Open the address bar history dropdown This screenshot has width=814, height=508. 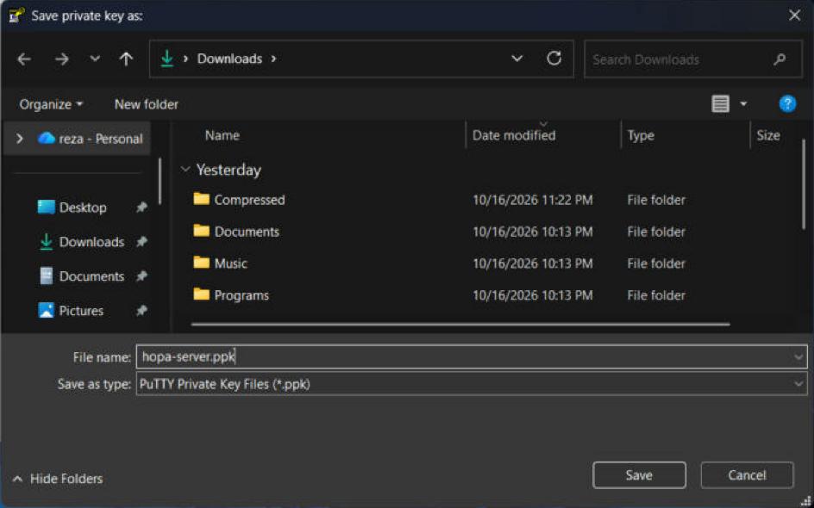coord(517,59)
